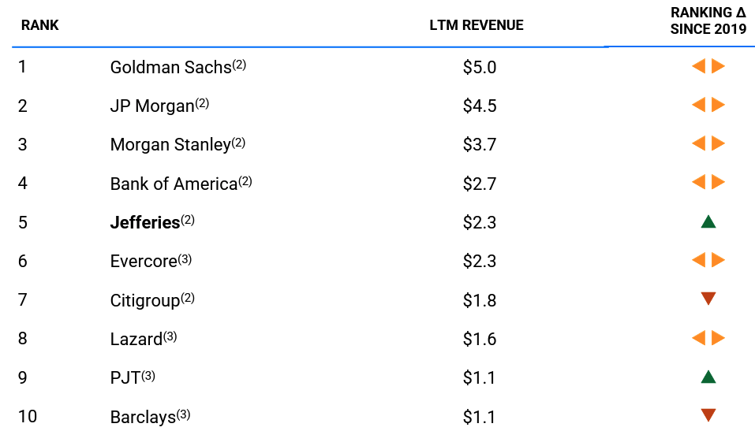Screen dimensions: 755x431
Task: Select the $5.0 revenue value
Action: tap(480, 67)
